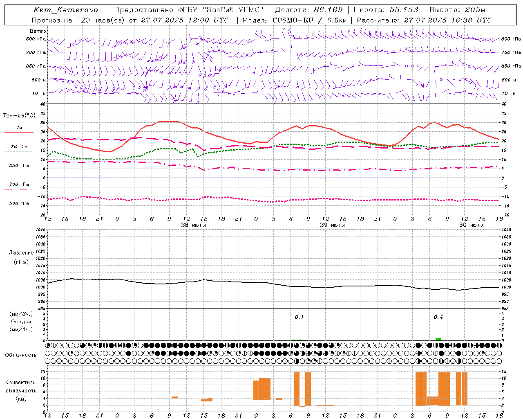Click the "0.4" precipitation value

tap(438, 317)
